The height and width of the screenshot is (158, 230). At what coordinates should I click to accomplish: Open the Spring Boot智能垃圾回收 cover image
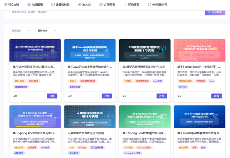[145, 116]
